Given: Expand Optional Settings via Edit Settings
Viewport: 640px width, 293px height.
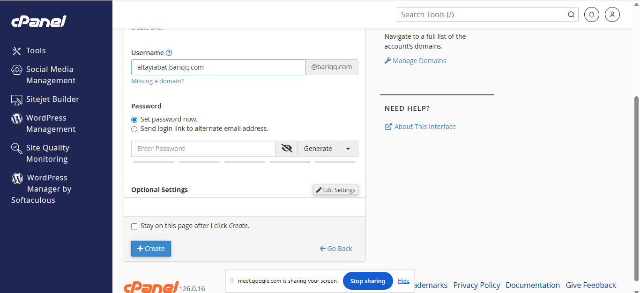Looking at the screenshot, I should [335, 190].
